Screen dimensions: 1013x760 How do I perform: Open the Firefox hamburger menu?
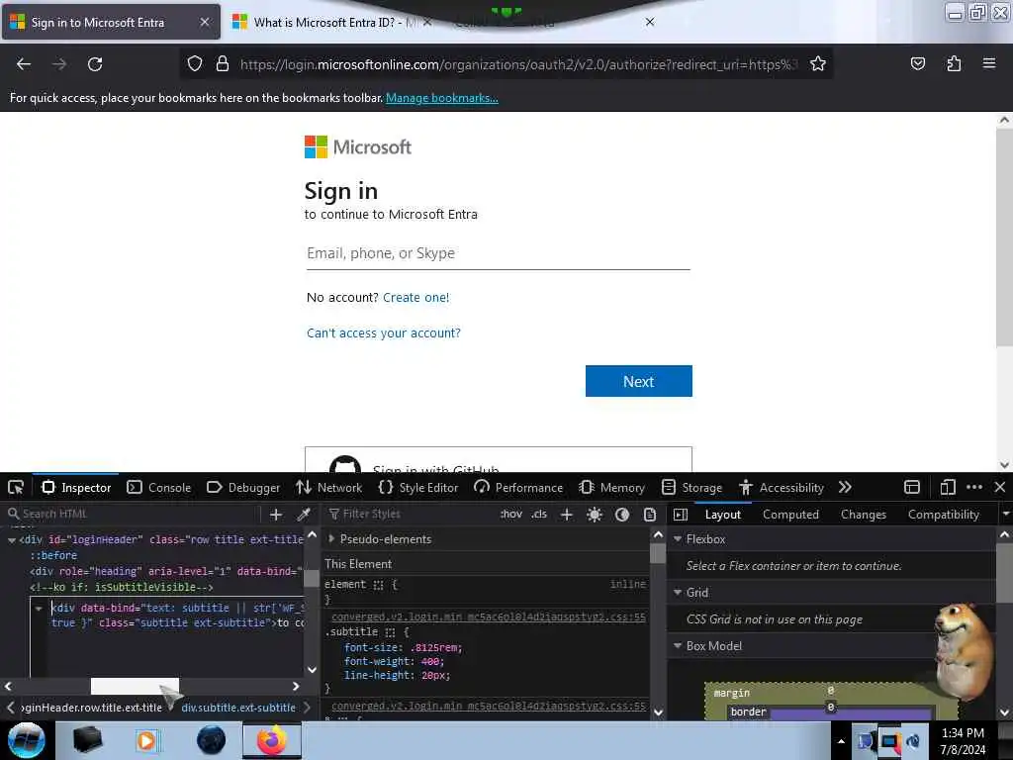(989, 63)
